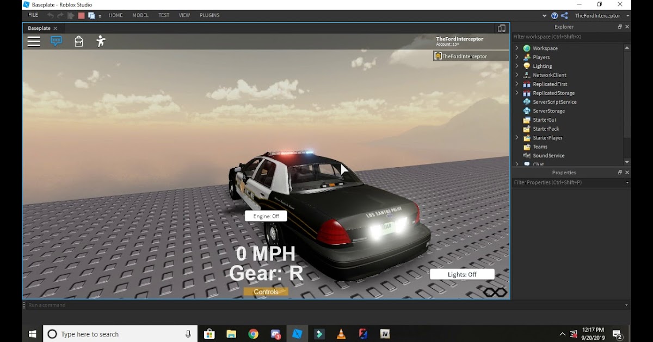Select ServerScriptService in Explorer

[555, 102]
